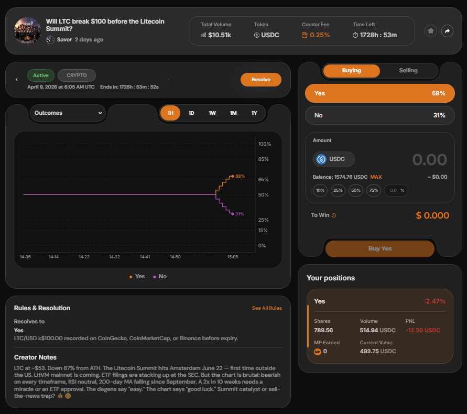Viewport: 467px width, 414px height.
Task: Click the CRYPTO category tag
Action: [x=77, y=75]
